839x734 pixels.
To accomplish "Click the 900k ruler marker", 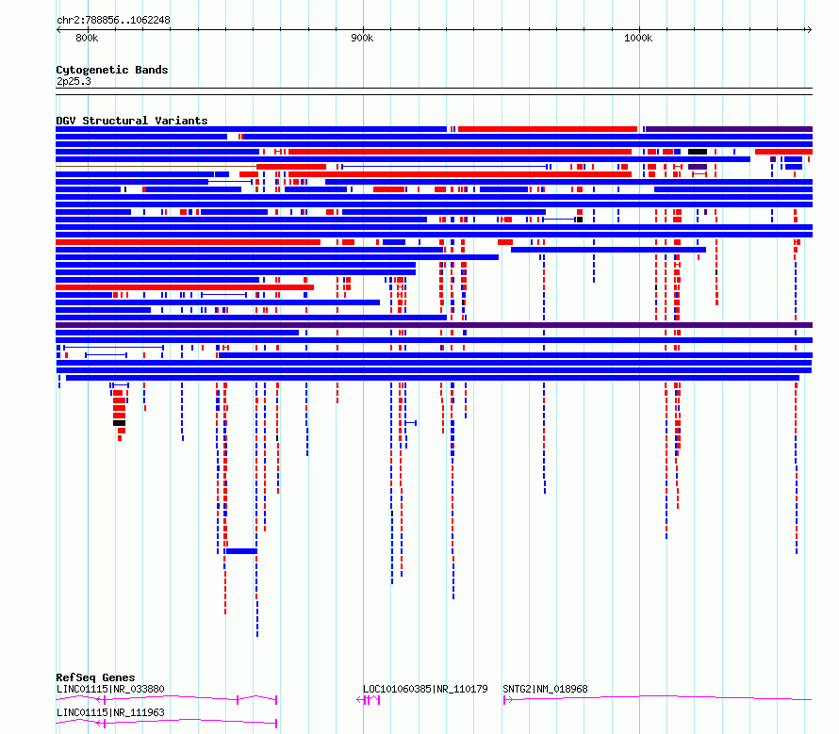I will point(362,38).
